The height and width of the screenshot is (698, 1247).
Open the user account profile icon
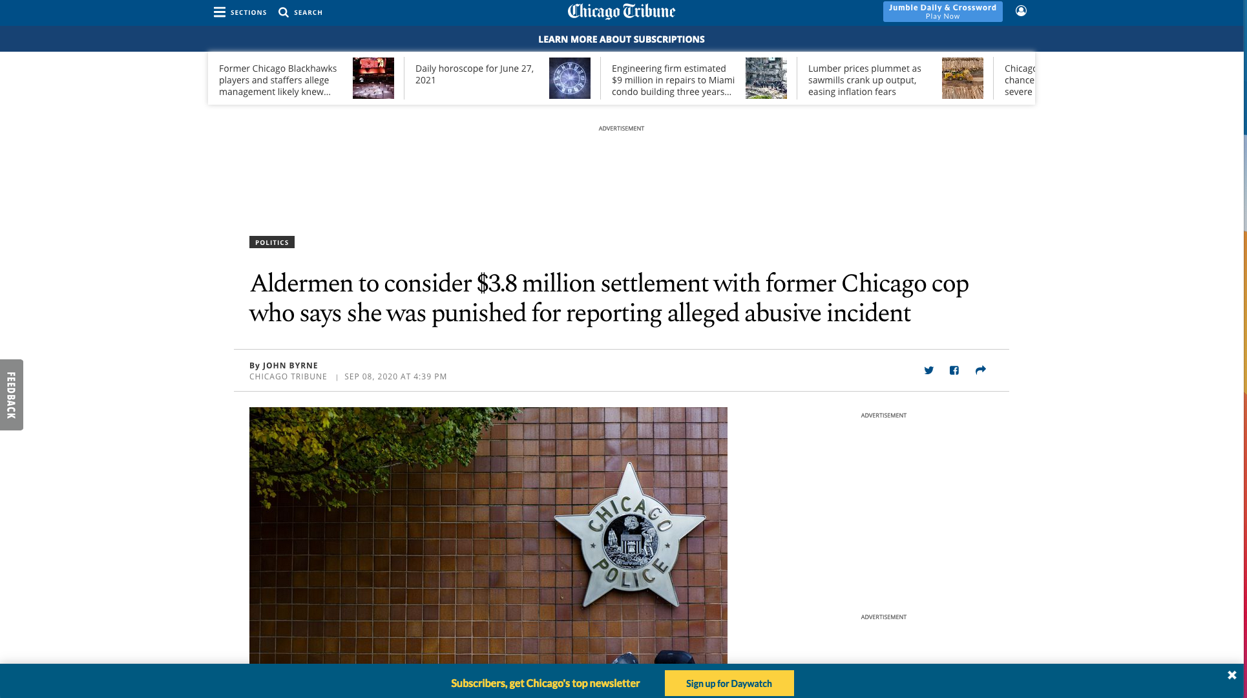tap(1021, 11)
